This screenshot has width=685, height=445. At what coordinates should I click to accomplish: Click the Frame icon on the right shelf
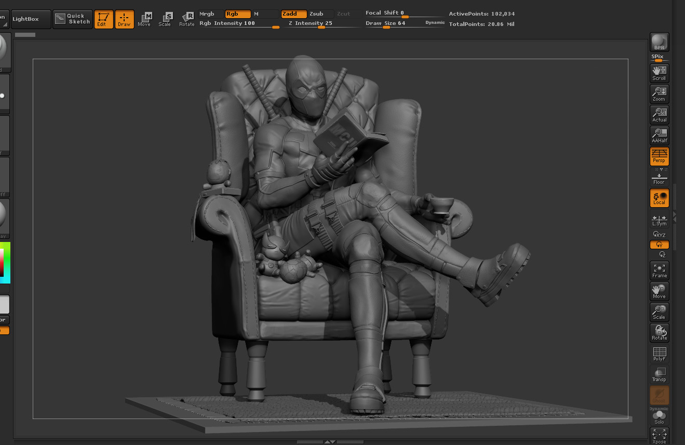[x=659, y=270]
